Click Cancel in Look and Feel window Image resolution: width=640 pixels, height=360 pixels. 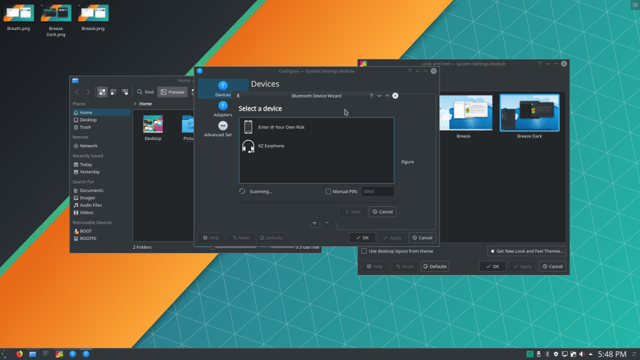point(552,266)
